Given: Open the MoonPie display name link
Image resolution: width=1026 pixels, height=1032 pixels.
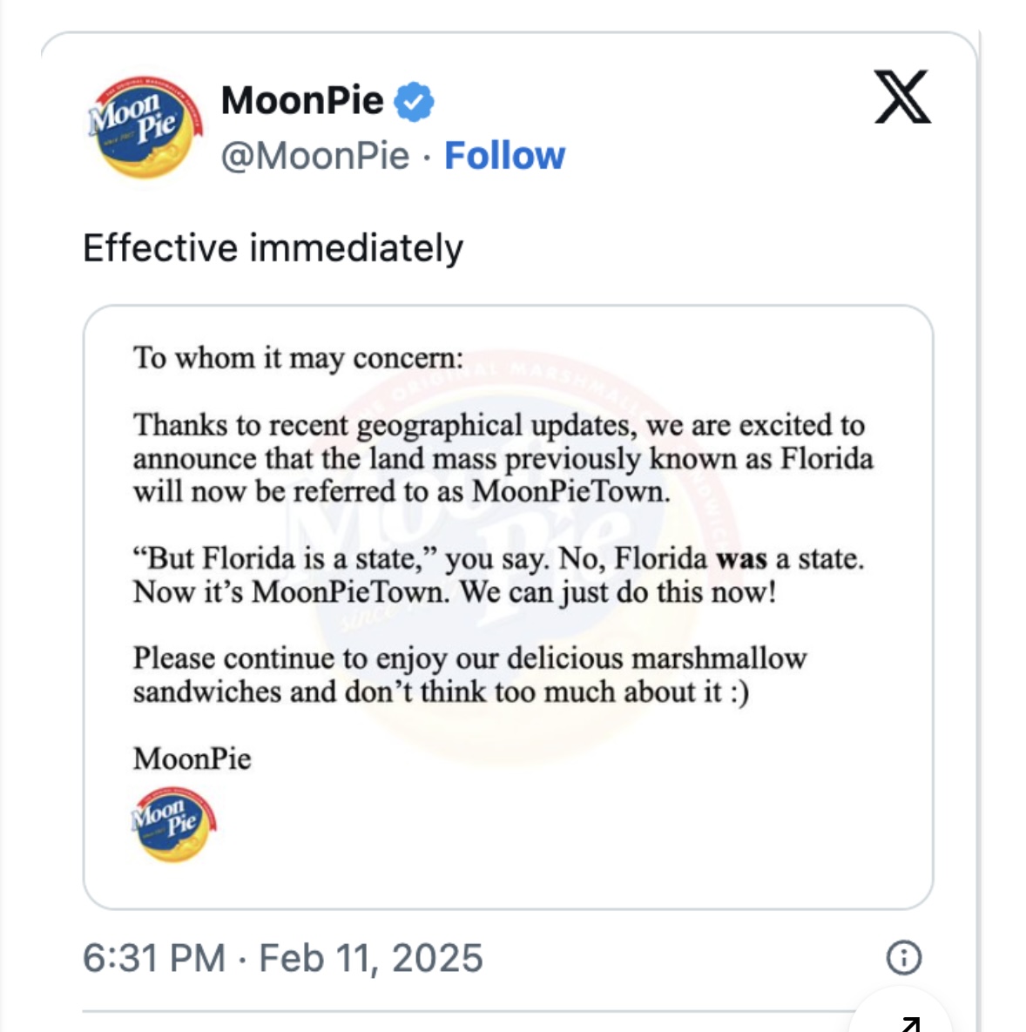Looking at the screenshot, I should tap(302, 101).
